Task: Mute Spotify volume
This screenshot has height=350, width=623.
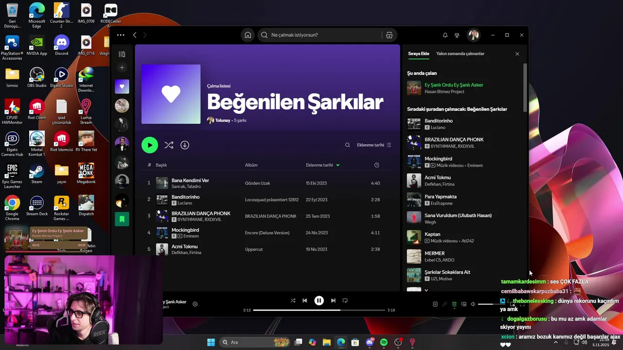Action: 473,304
